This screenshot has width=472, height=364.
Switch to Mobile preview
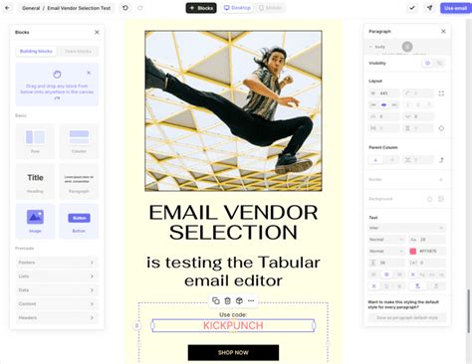point(270,8)
